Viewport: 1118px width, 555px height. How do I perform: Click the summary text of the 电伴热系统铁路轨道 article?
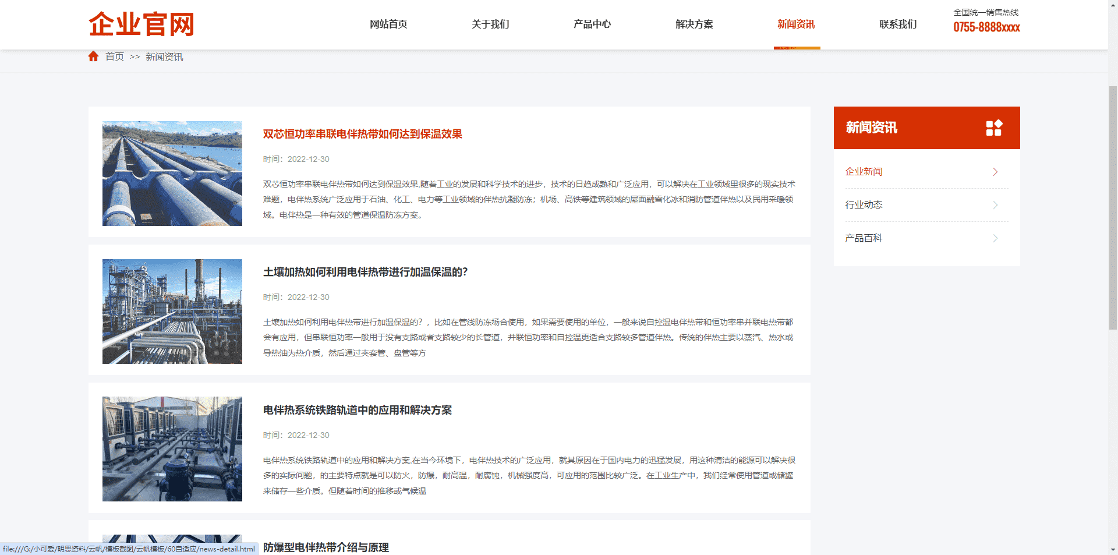pos(529,475)
